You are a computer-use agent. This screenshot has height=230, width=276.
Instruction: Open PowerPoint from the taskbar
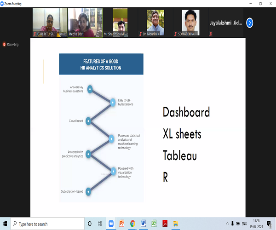[121, 224]
